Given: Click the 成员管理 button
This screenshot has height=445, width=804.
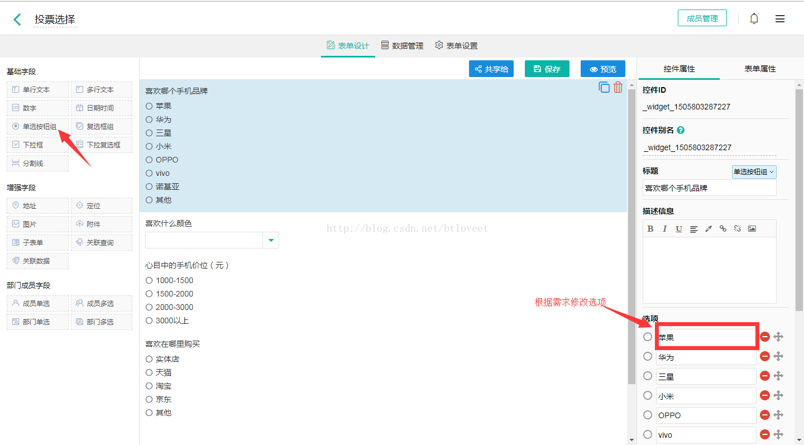Looking at the screenshot, I should coord(702,18).
